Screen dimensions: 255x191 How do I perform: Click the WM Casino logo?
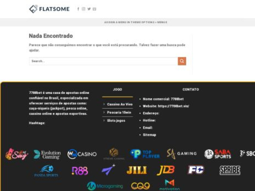click(x=82, y=154)
